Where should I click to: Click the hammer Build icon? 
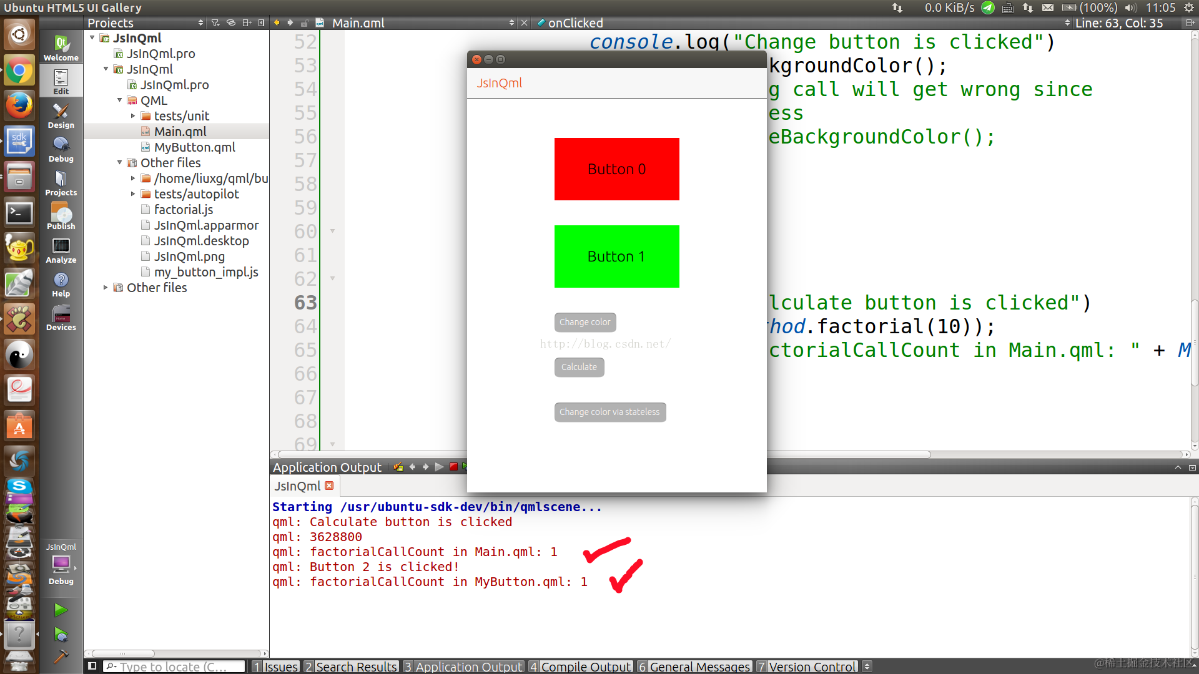[61, 656]
